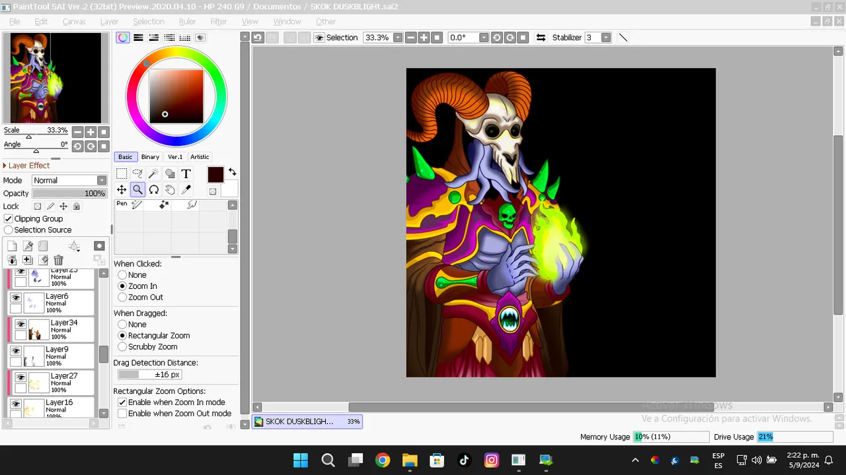Select None under When Clicked
Screen dimensions: 846x475
pyautogui.click(x=122, y=275)
